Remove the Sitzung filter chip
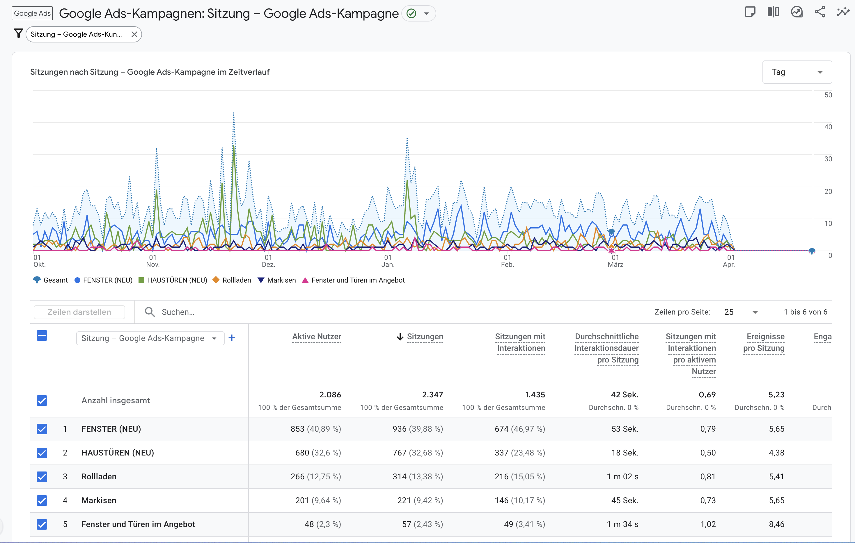 pos(134,34)
